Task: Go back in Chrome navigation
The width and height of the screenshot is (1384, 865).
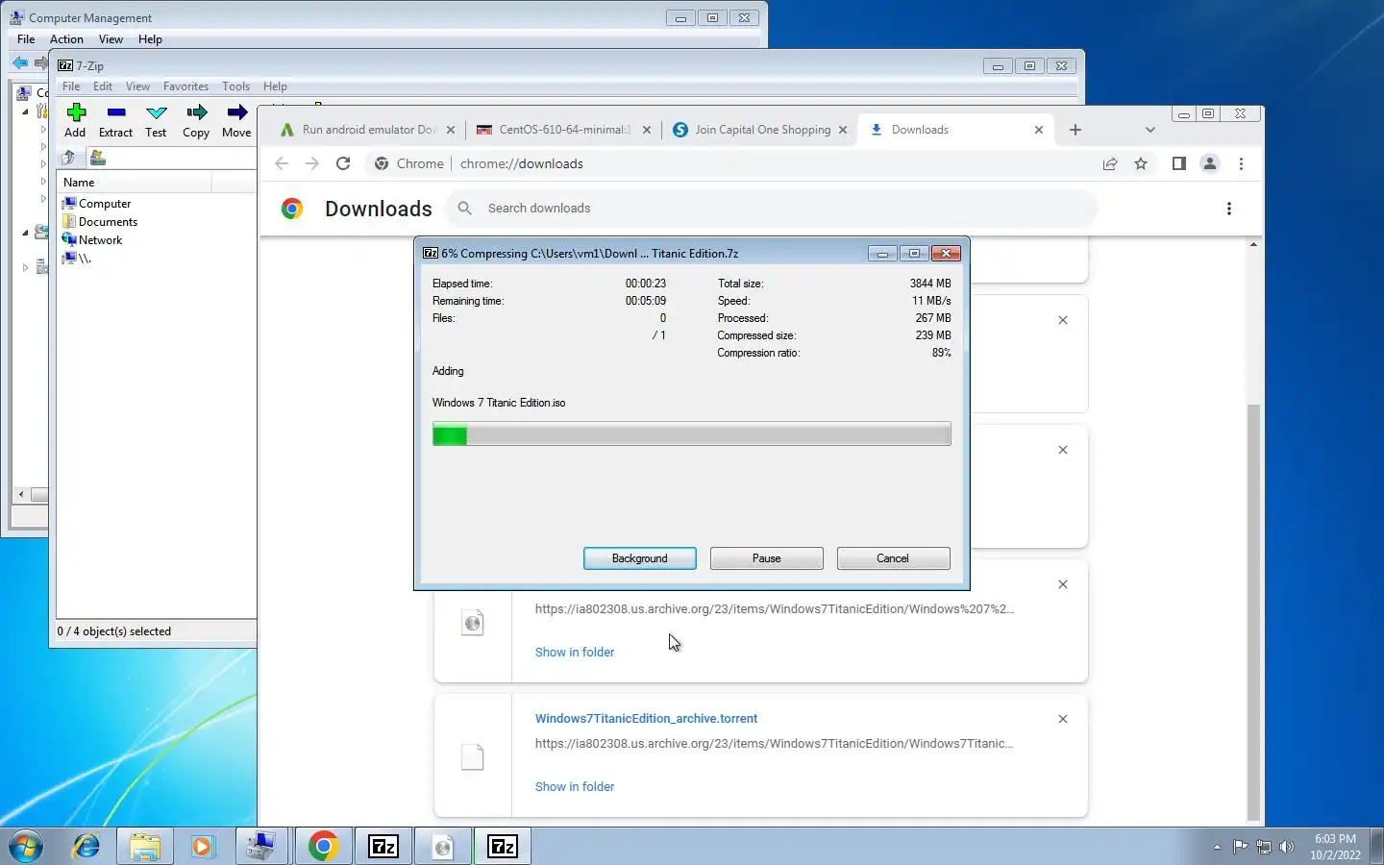Action: 282,163
